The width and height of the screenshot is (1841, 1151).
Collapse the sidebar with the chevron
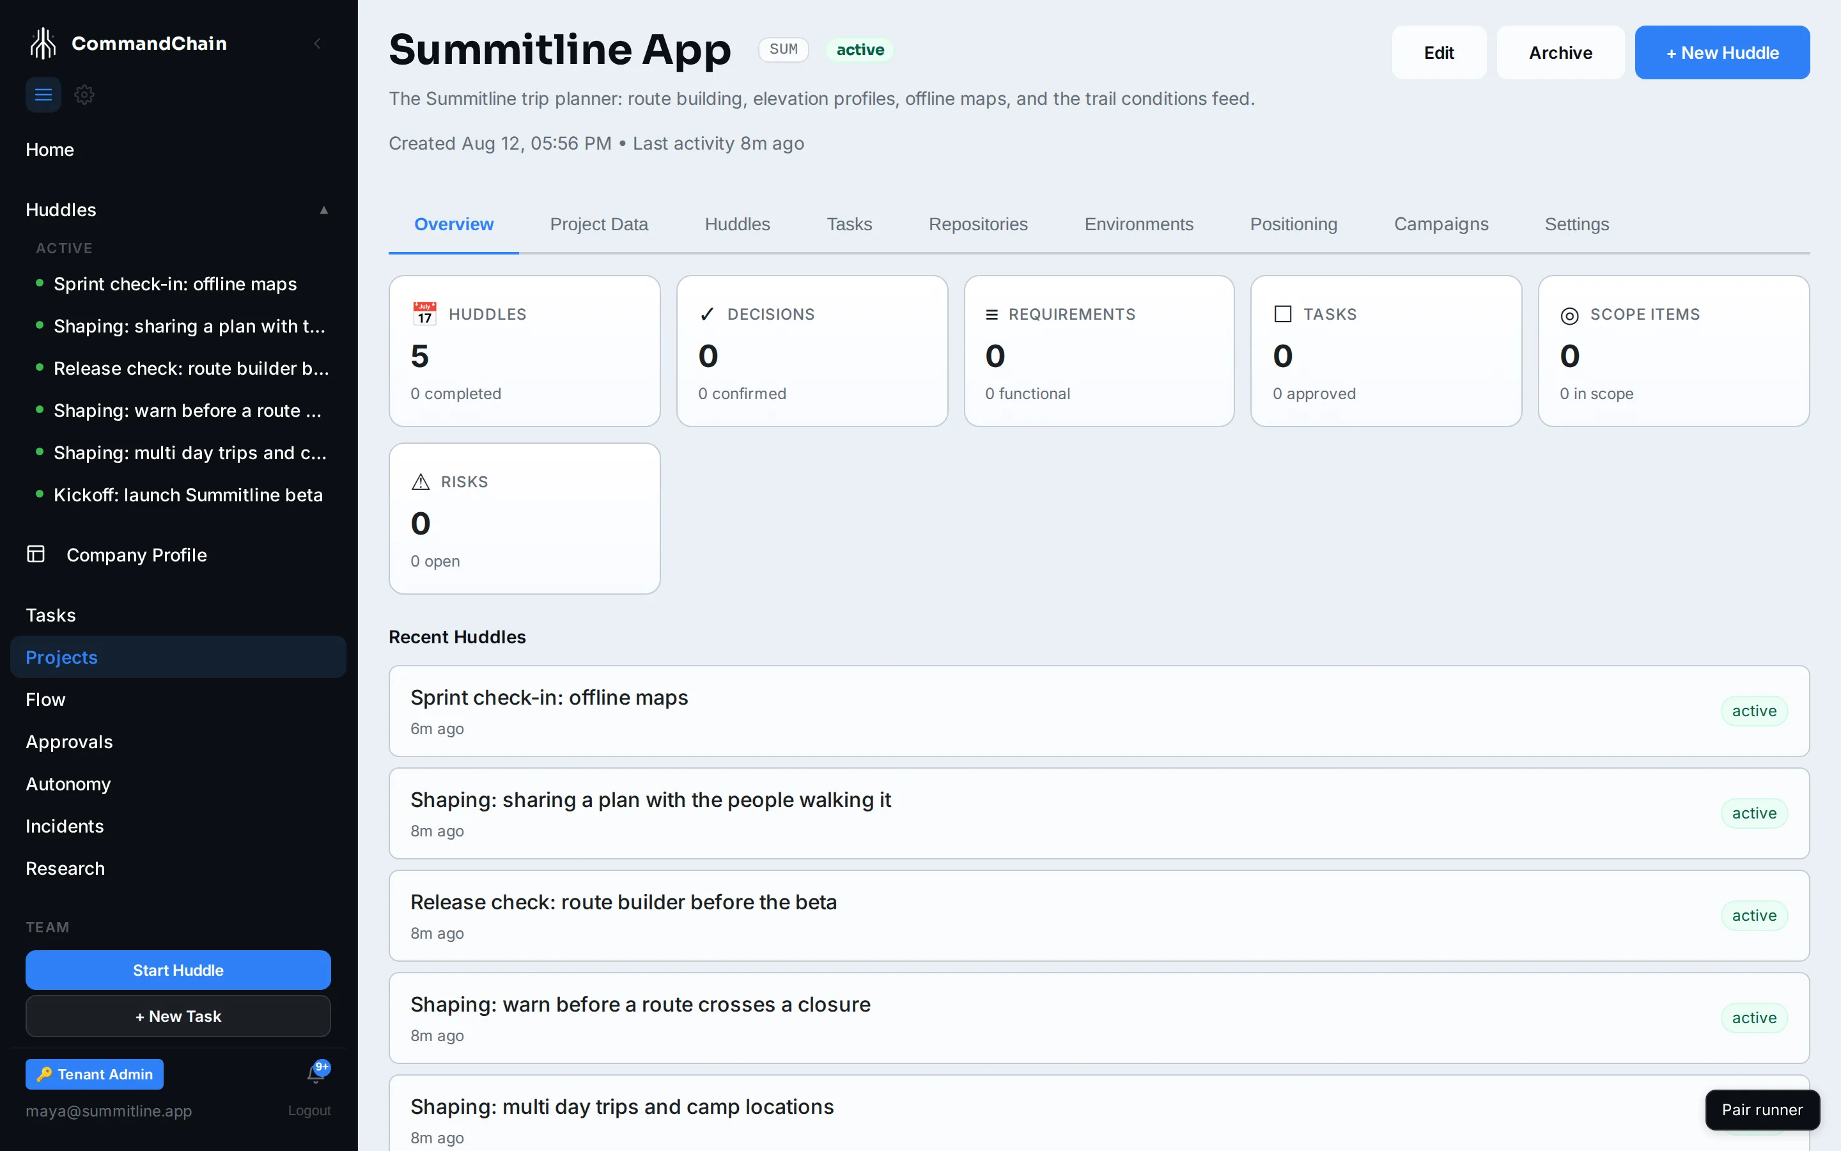point(317,43)
